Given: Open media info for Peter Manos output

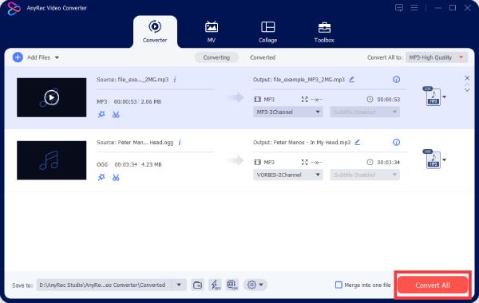Looking at the screenshot, I should (396, 142).
